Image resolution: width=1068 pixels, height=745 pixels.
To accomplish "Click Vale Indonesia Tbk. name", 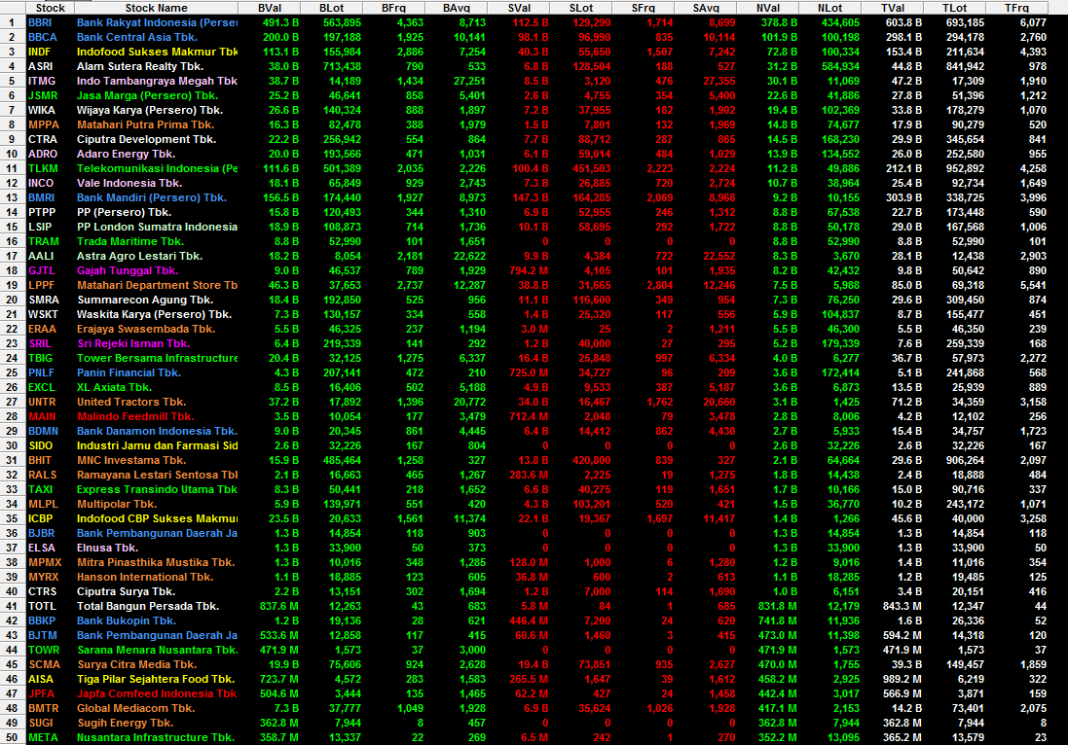I will pos(129,183).
